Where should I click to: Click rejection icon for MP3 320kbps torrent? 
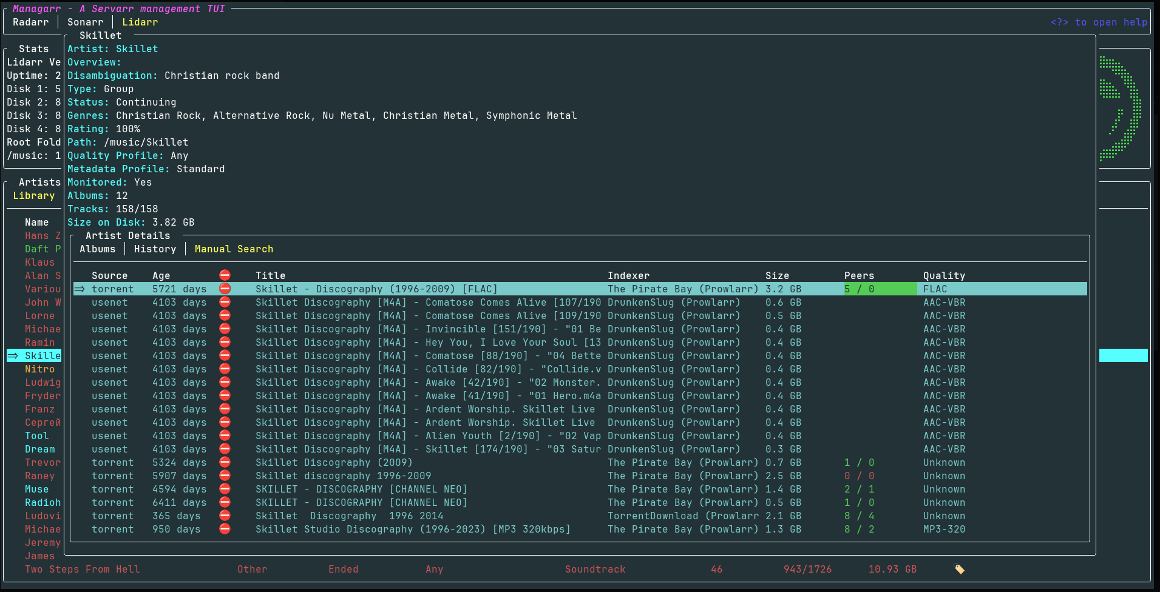coord(225,529)
